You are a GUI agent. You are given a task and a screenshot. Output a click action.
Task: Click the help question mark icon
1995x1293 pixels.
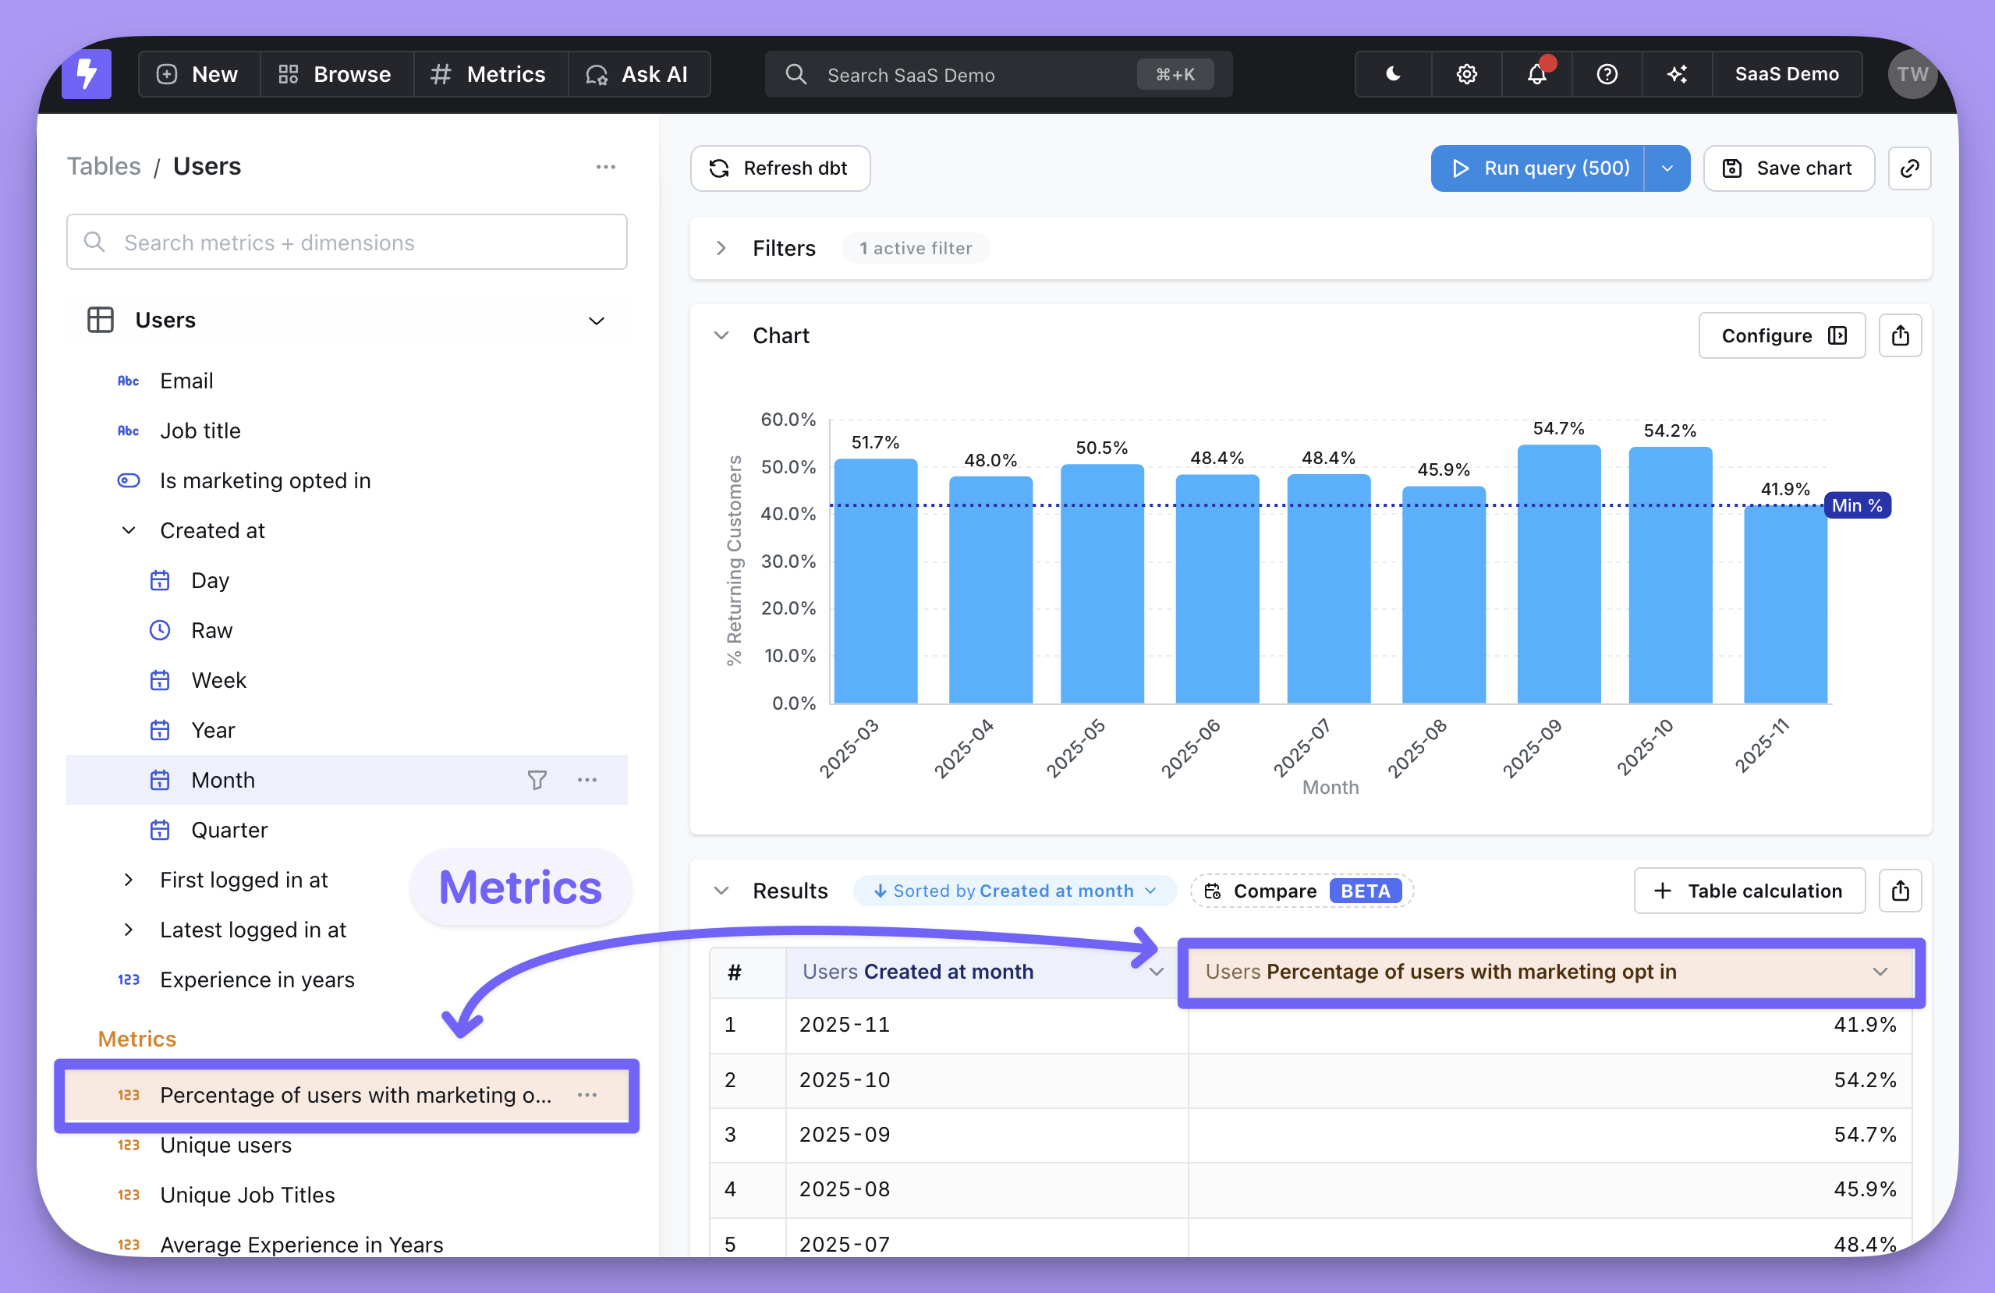click(x=1606, y=75)
